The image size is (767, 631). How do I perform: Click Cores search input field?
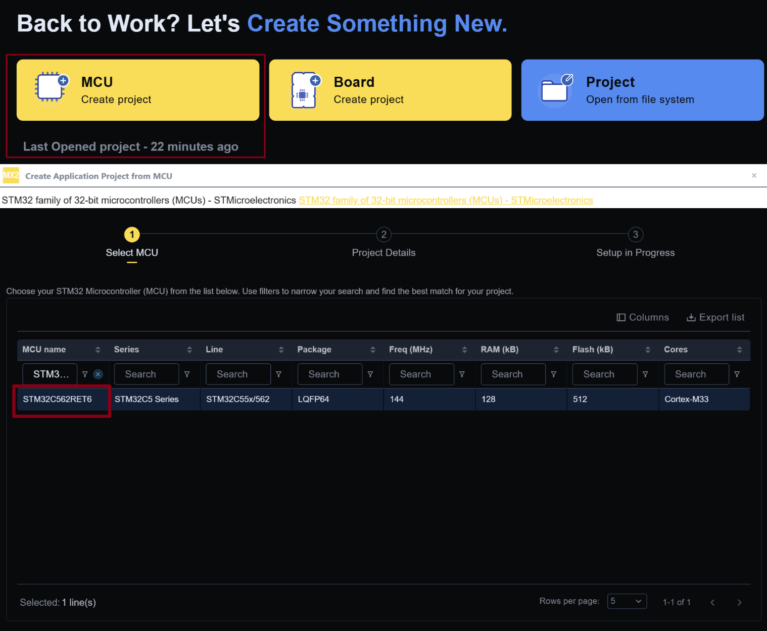click(x=697, y=374)
